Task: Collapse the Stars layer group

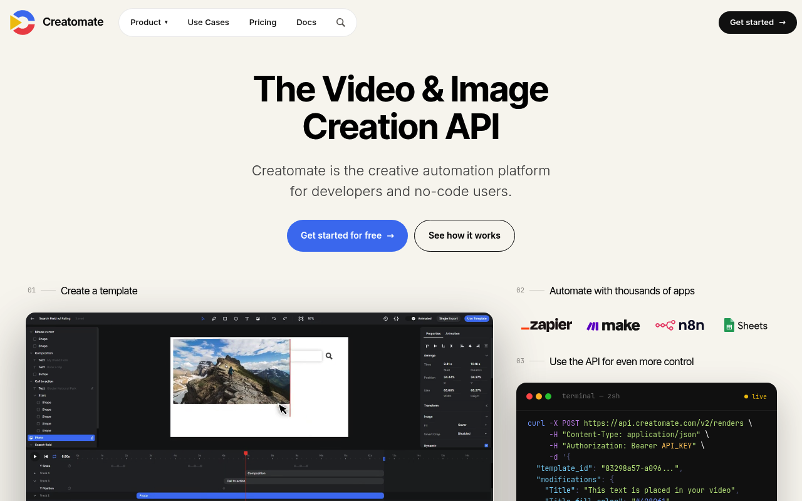Action: pyautogui.click(x=35, y=396)
